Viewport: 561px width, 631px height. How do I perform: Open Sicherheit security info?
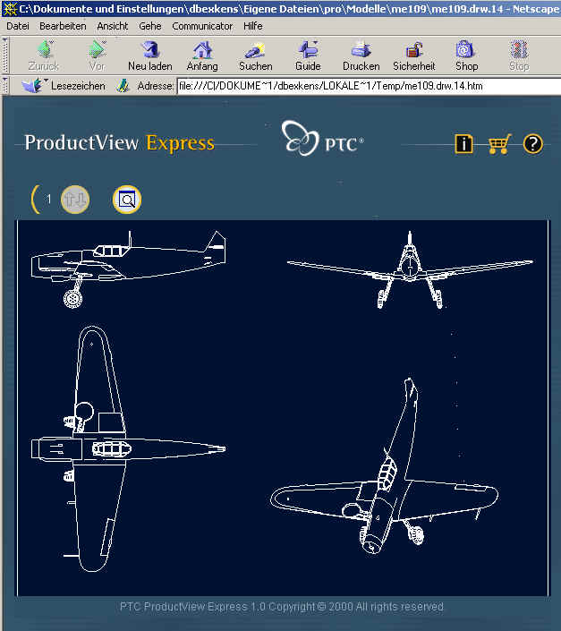[413, 55]
